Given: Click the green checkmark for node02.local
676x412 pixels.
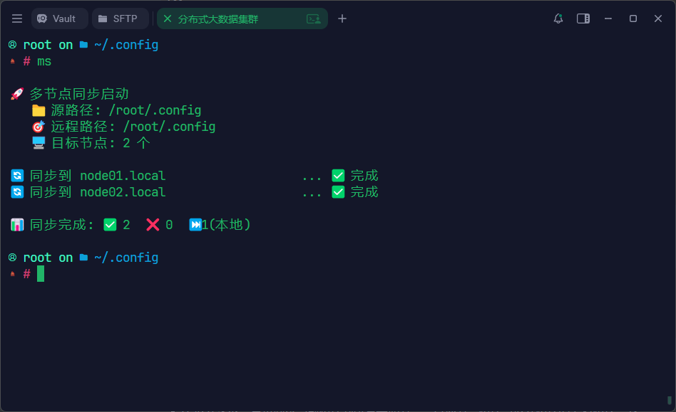Looking at the screenshot, I should (338, 192).
